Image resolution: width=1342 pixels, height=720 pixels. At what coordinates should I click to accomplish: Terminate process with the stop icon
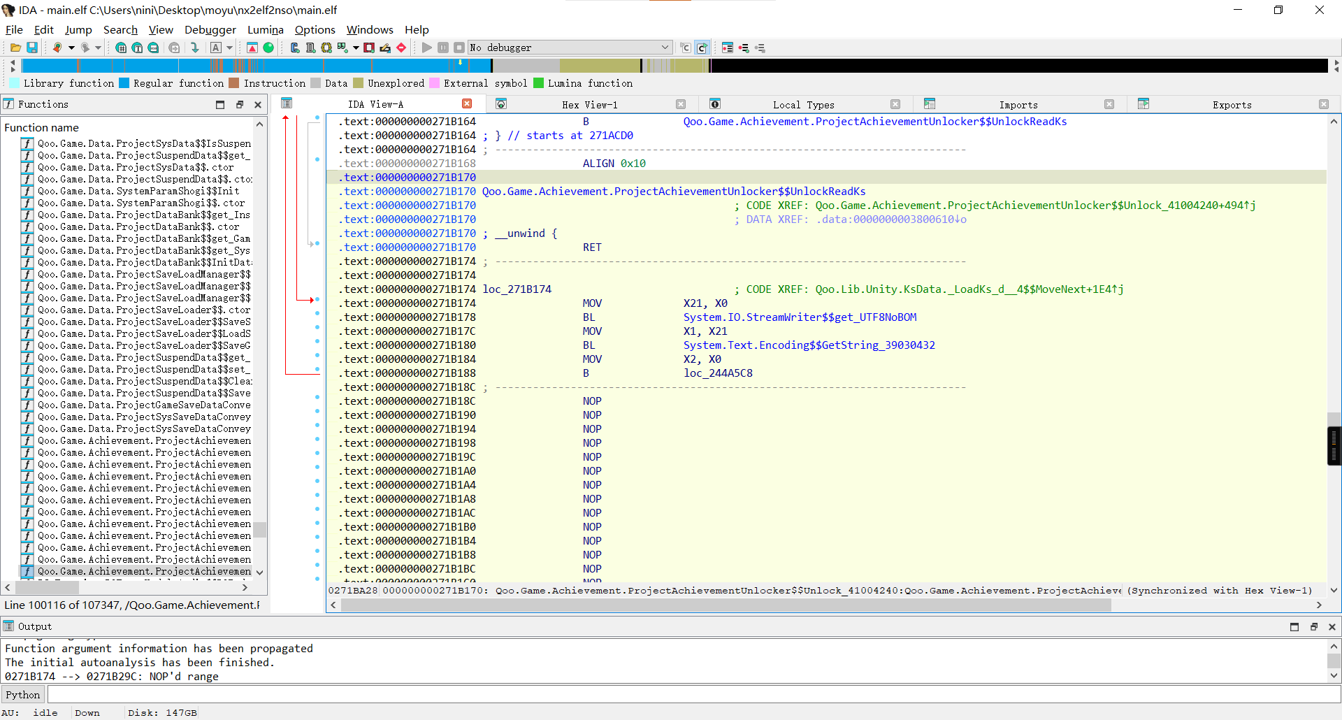coord(459,48)
